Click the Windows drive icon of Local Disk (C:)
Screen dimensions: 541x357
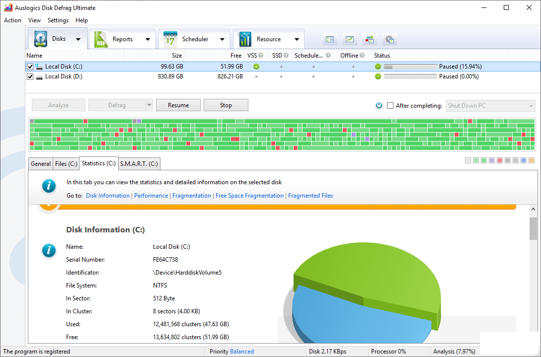pyautogui.click(x=39, y=67)
